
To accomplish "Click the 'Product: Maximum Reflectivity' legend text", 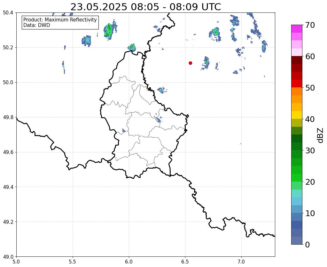I will pos(60,20).
